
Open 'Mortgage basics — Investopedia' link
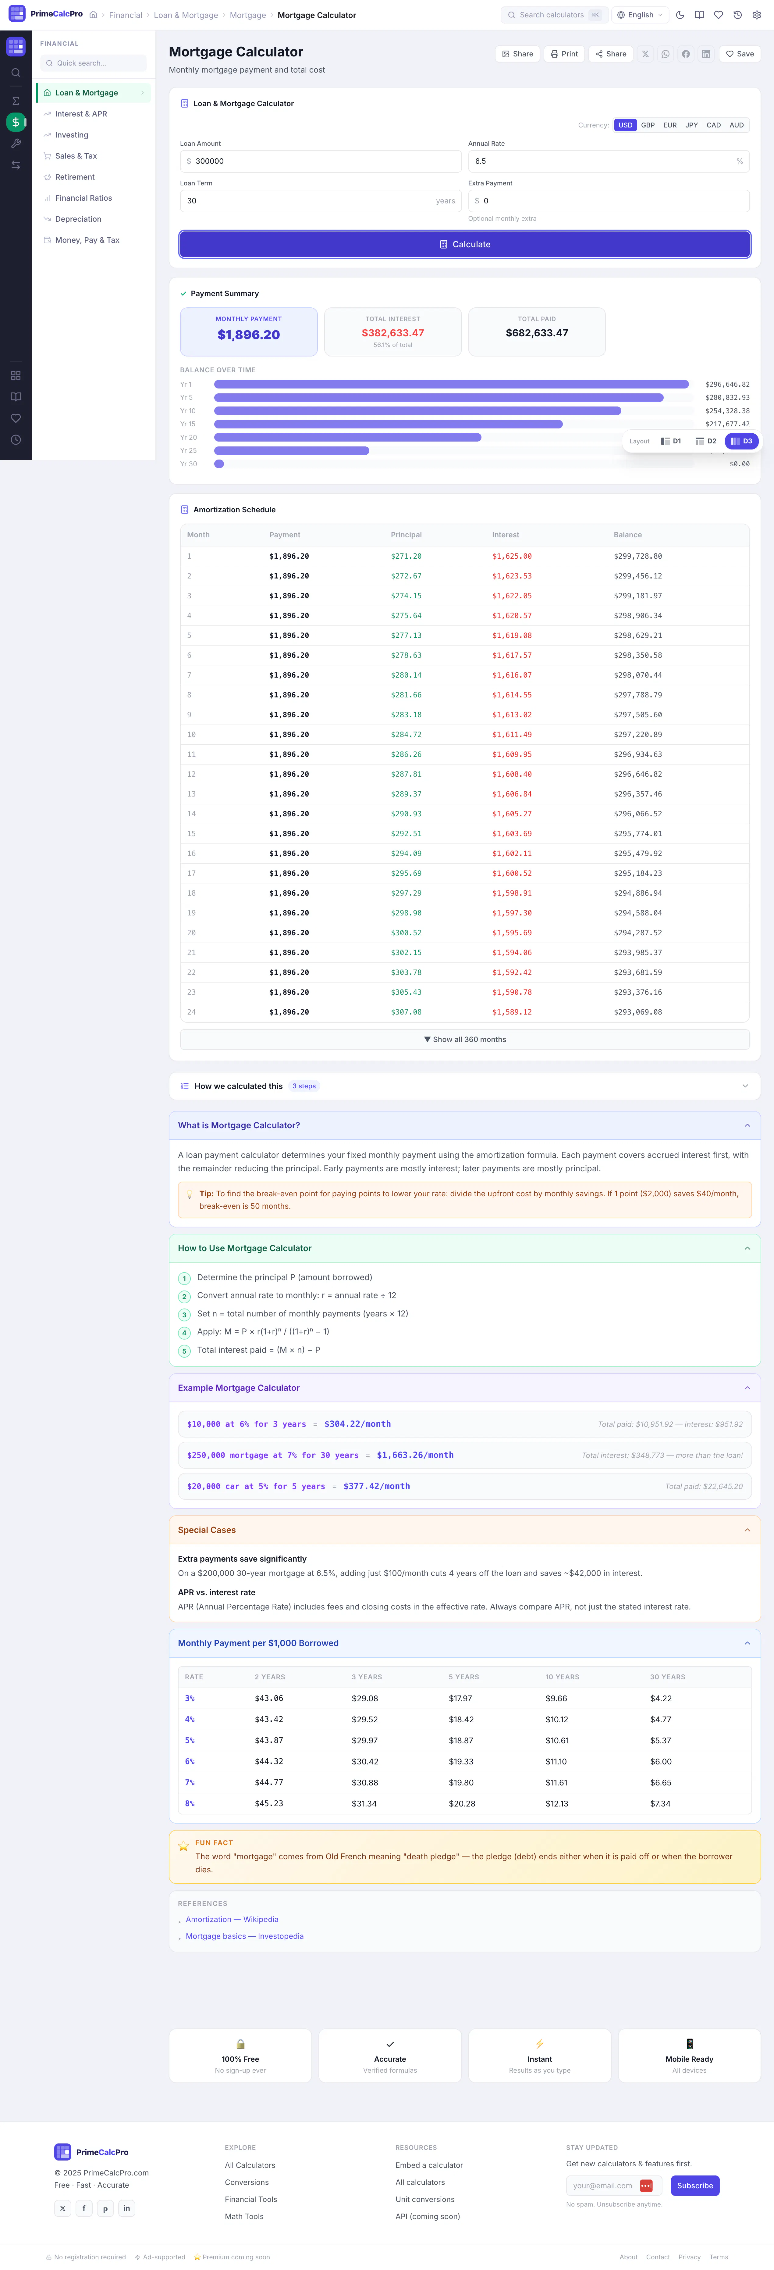click(245, 1936)
